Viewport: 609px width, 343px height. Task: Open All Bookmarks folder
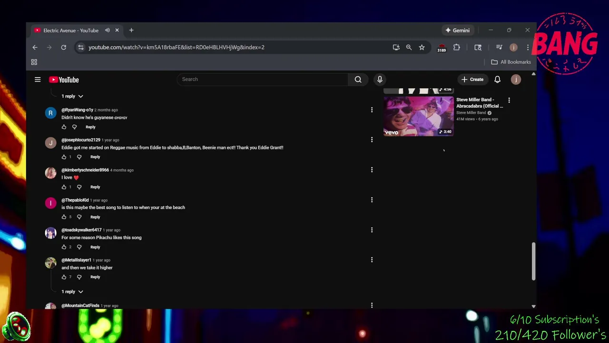(511, 62)
